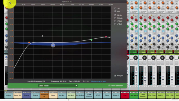Open EQd Echo Output dropdown arrow
This screenshot has height=101, width=179.
tap(154, 86)
